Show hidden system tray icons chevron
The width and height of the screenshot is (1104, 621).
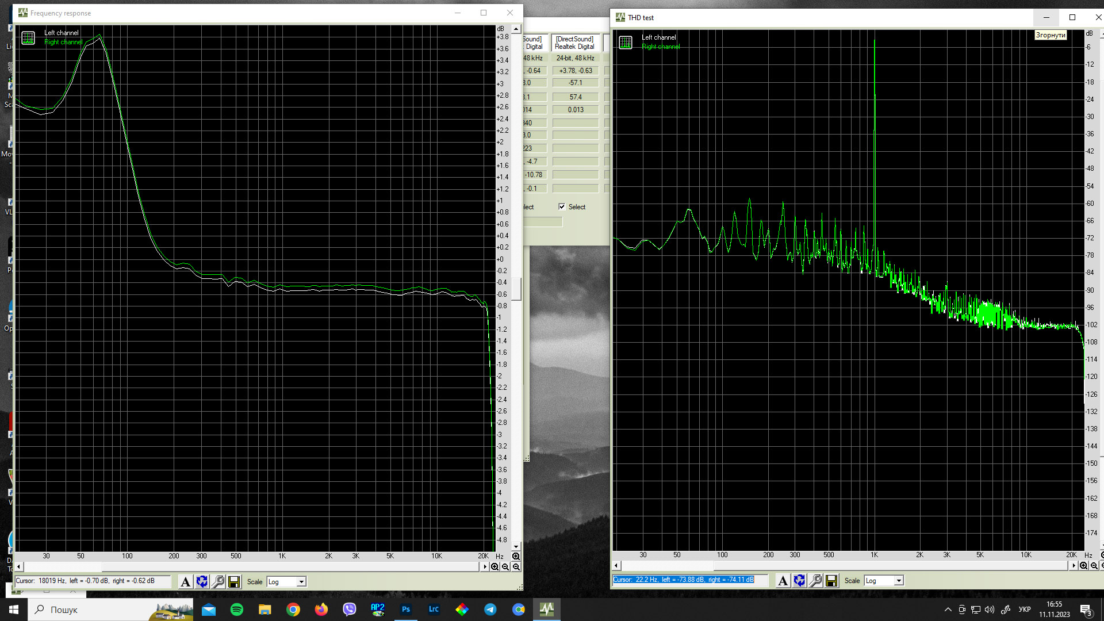pos(948,609)
